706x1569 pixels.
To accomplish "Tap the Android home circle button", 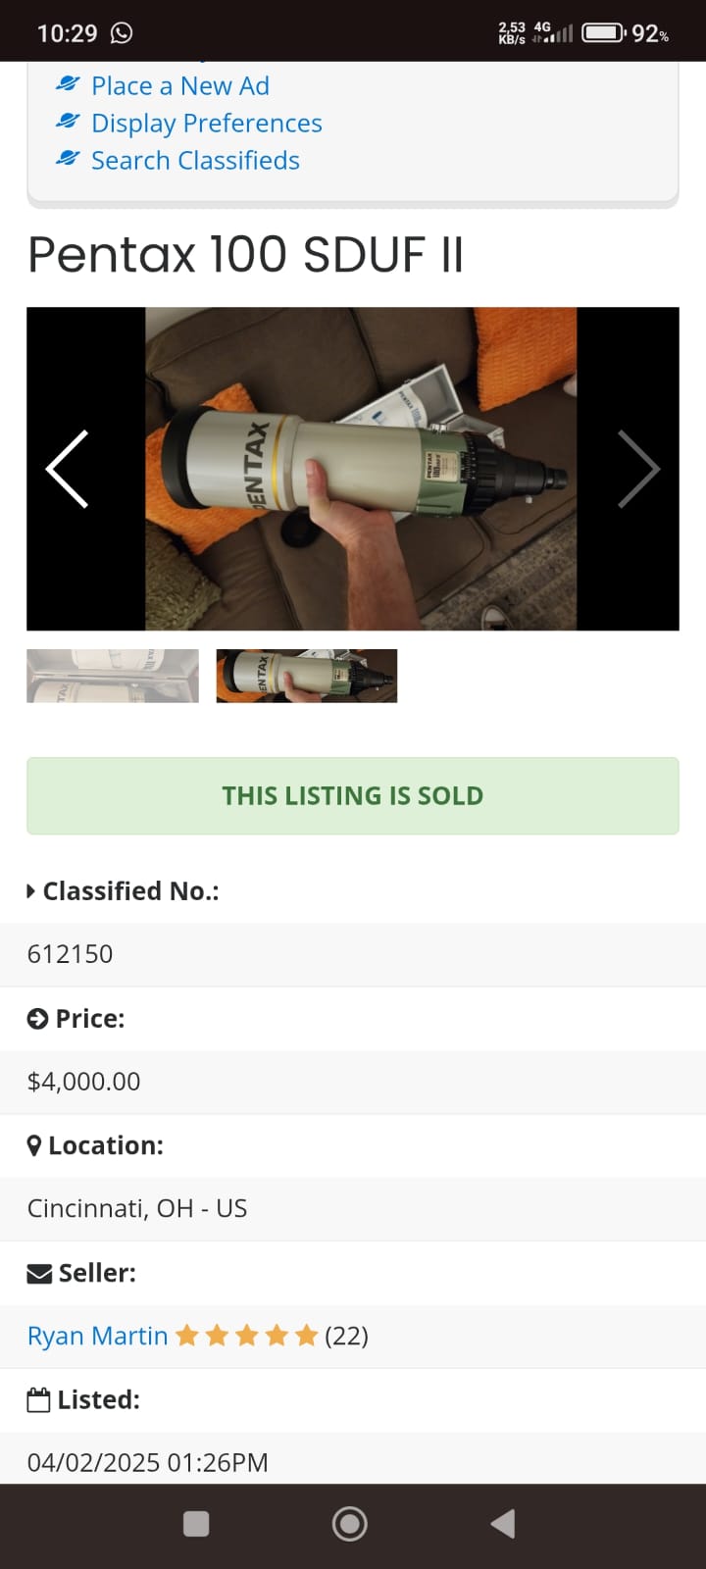I will (350, 1523).
